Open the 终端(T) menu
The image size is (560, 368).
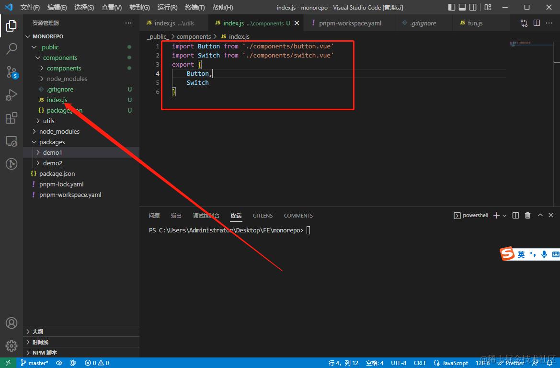[x=194, y=7]
